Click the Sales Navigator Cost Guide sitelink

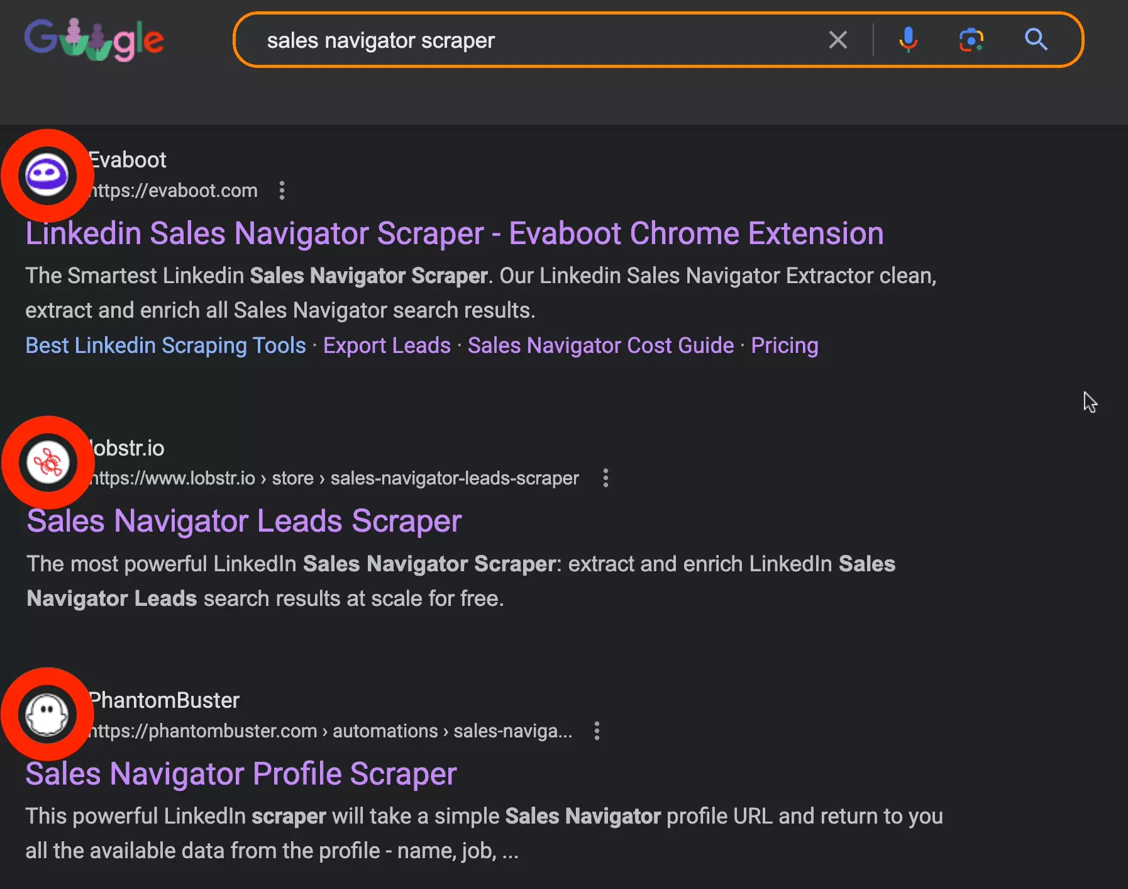tap(600, 345)
